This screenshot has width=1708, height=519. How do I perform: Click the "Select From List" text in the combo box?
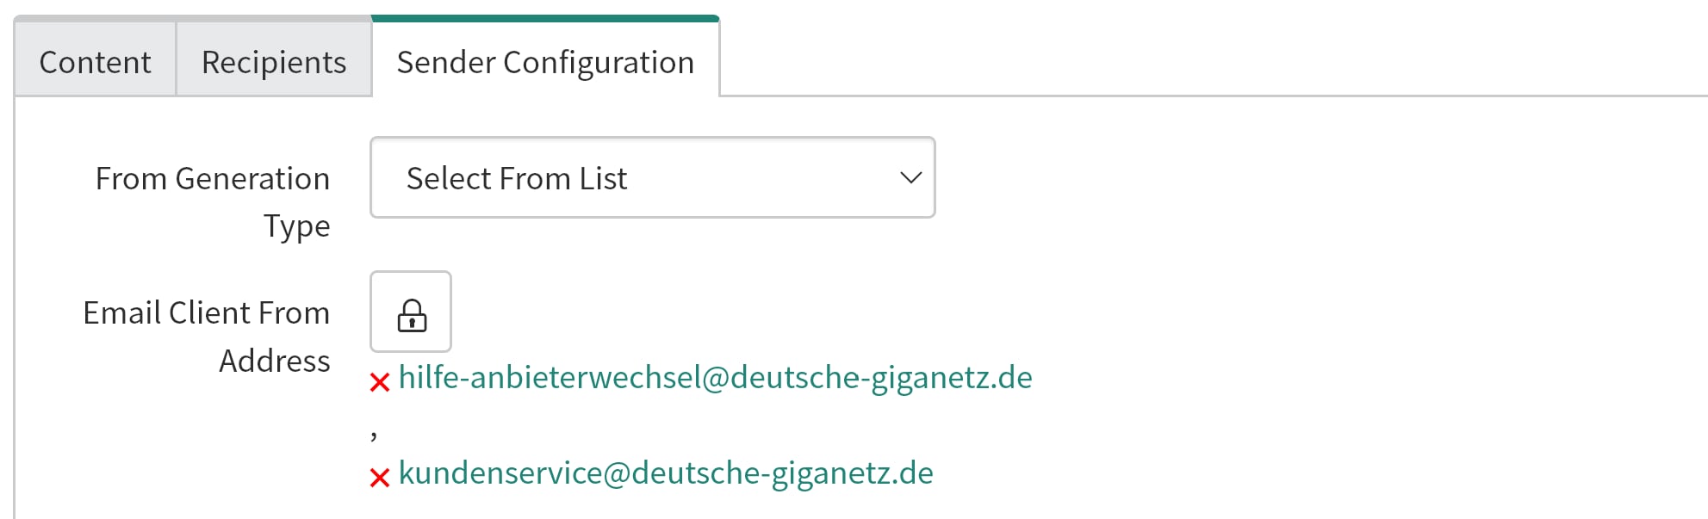pos(517,178)
